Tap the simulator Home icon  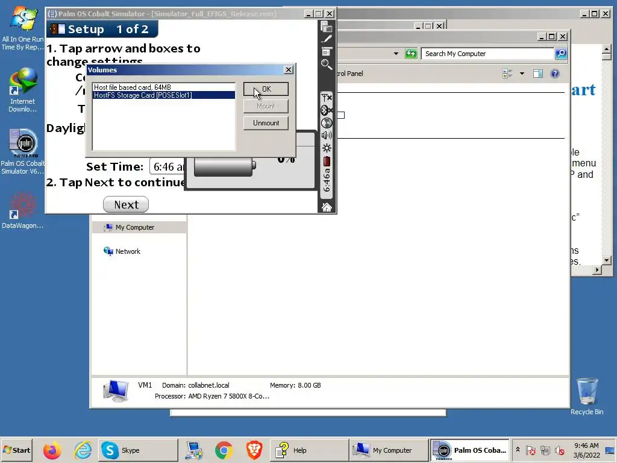point(326,207)
